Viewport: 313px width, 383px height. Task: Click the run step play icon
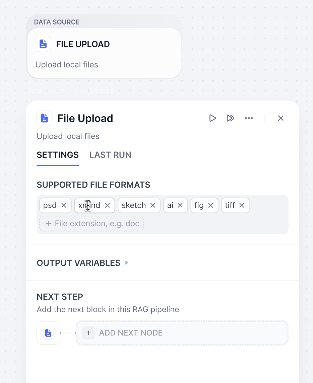[x=212, y=118]
